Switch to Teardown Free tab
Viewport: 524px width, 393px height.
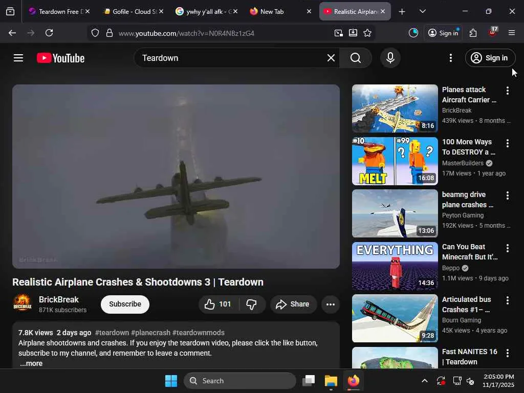tap(58, 11)
